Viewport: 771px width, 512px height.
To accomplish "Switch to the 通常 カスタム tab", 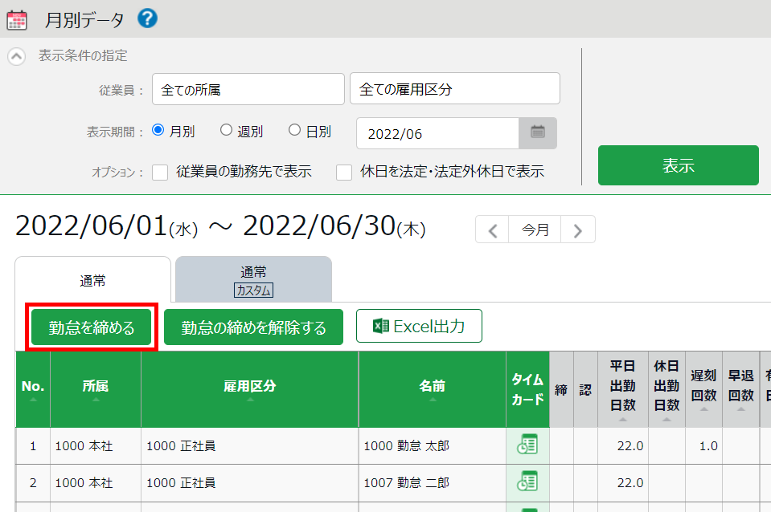I will coord(253,280).
